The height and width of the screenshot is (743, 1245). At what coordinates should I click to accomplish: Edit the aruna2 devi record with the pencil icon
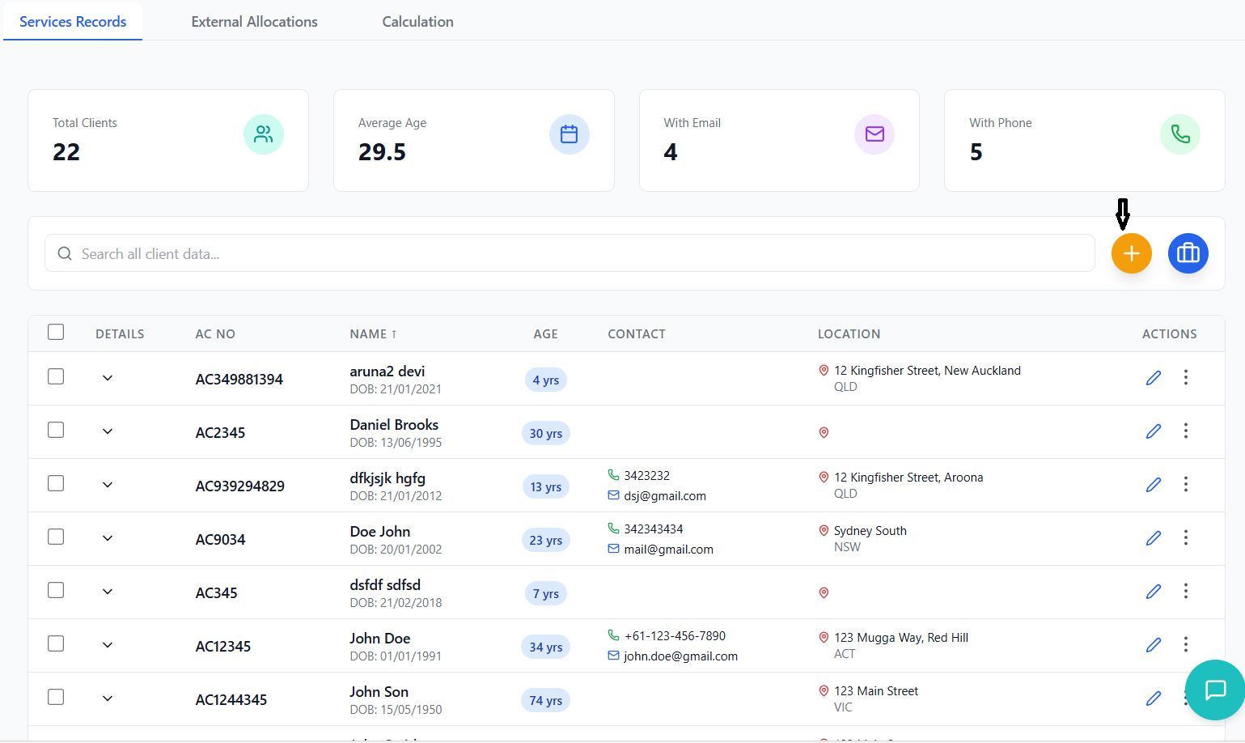pos(1154,378)
